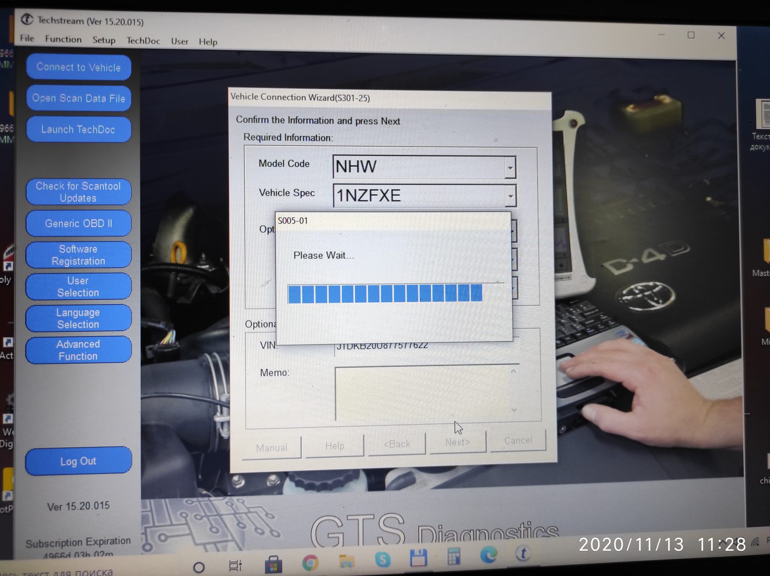The height and width of the screenshot is (576, 770).
Task: Click the Manual button in wizard
Action: [272, 447]
